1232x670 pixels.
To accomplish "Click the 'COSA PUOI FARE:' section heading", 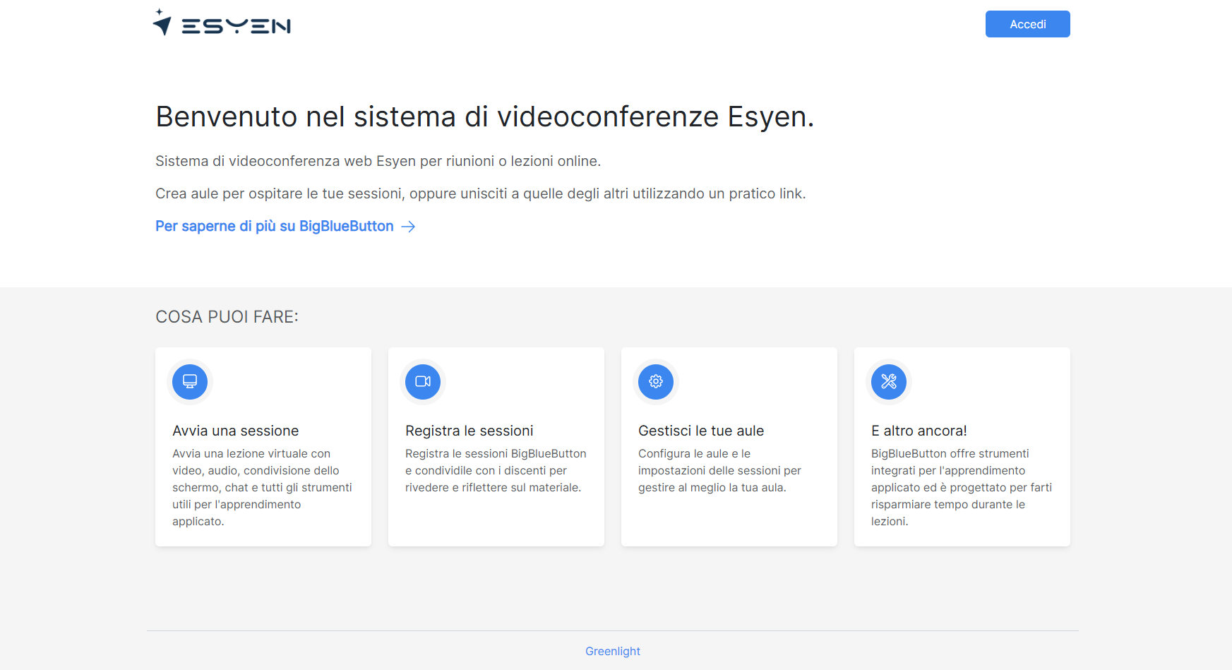I will (x=227, y=317).
